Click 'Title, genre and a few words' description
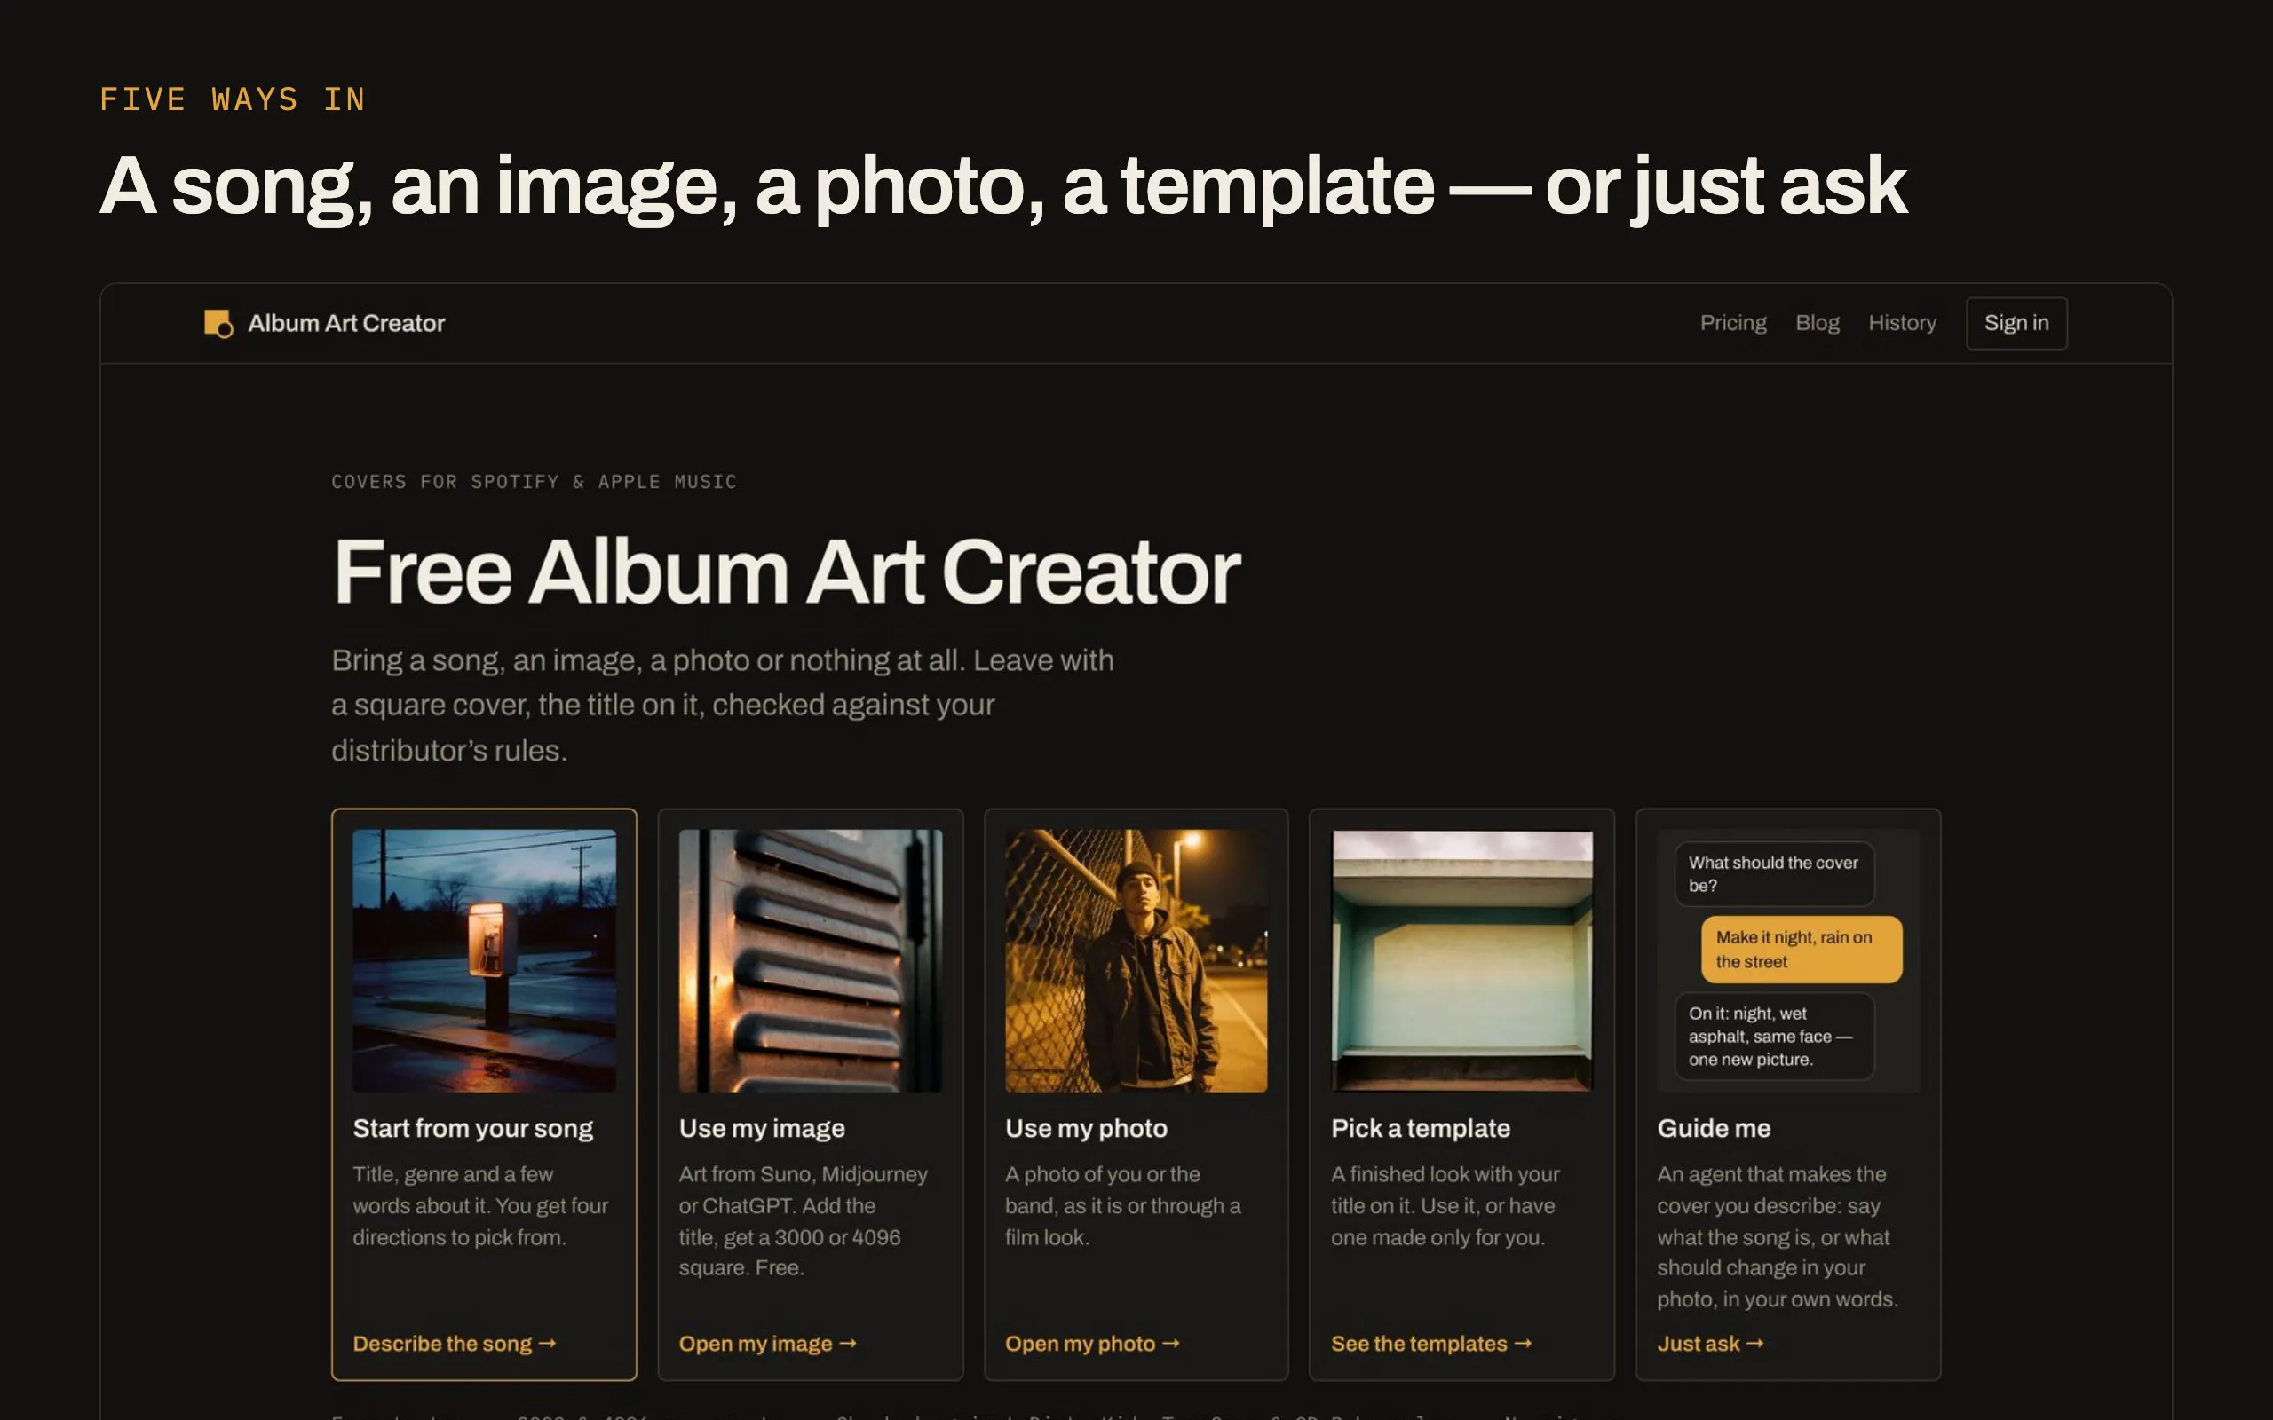Screen dimensions: 2273x1420 [480, 1205]
